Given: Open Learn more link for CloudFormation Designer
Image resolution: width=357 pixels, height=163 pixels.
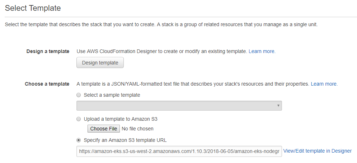Looking at the screenshot, I should [262, 51].
